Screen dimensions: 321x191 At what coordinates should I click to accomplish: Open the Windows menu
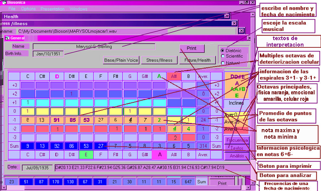coord(79,9)
